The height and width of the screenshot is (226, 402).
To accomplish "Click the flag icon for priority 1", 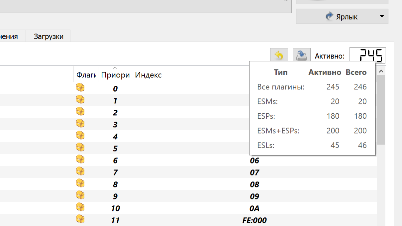I will click(80, 100).
